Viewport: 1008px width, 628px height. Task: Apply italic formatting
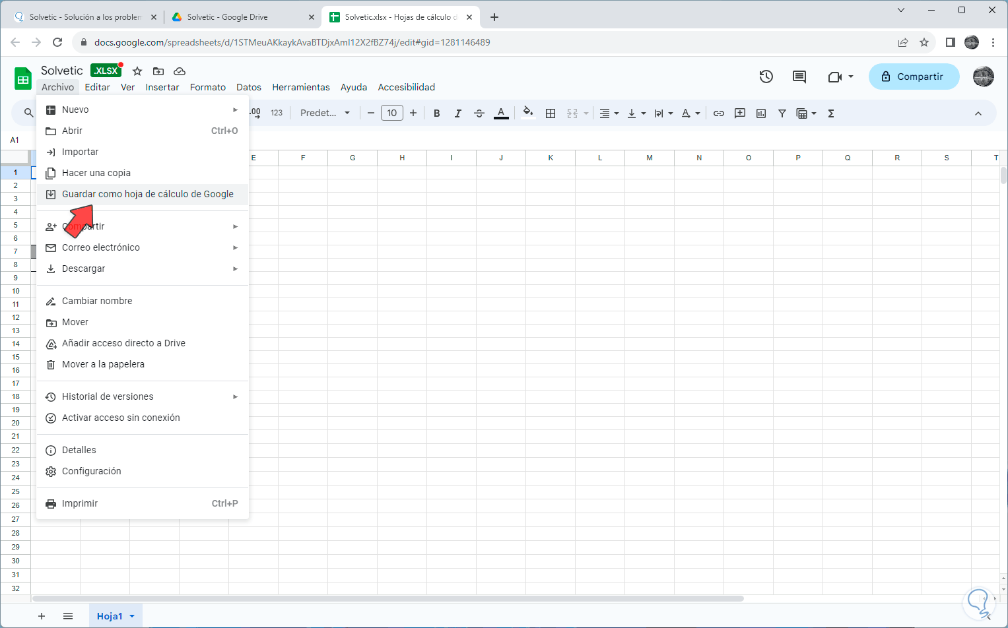(x=457, y=113)
